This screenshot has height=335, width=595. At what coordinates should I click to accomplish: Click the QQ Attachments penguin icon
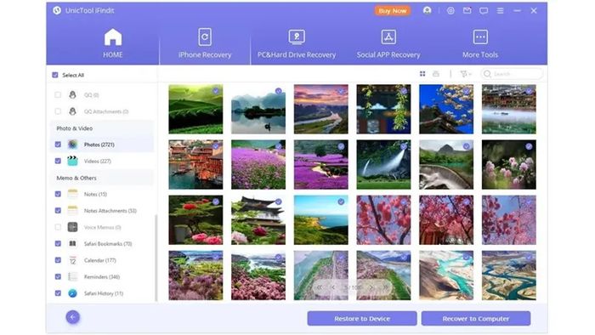[x=72, y=111]
